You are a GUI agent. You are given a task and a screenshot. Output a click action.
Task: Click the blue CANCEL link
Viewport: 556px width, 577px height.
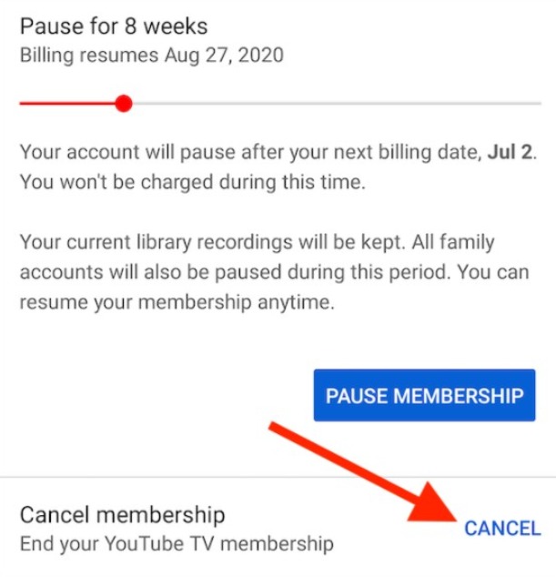click(x=502, y=528)
